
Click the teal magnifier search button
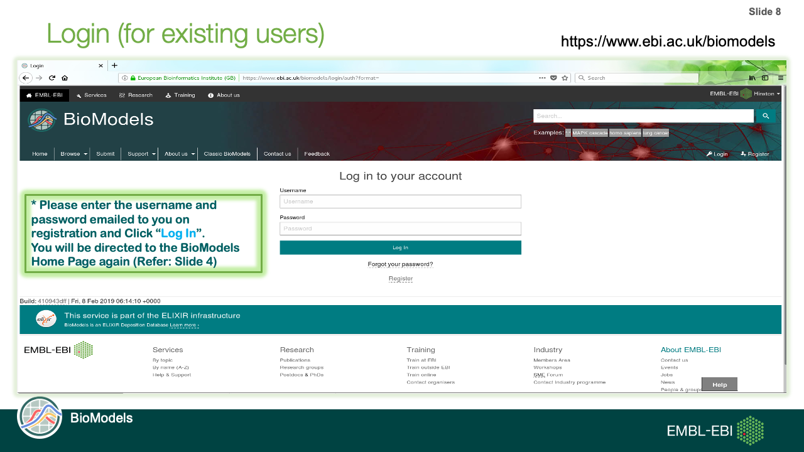click(765, 116)
